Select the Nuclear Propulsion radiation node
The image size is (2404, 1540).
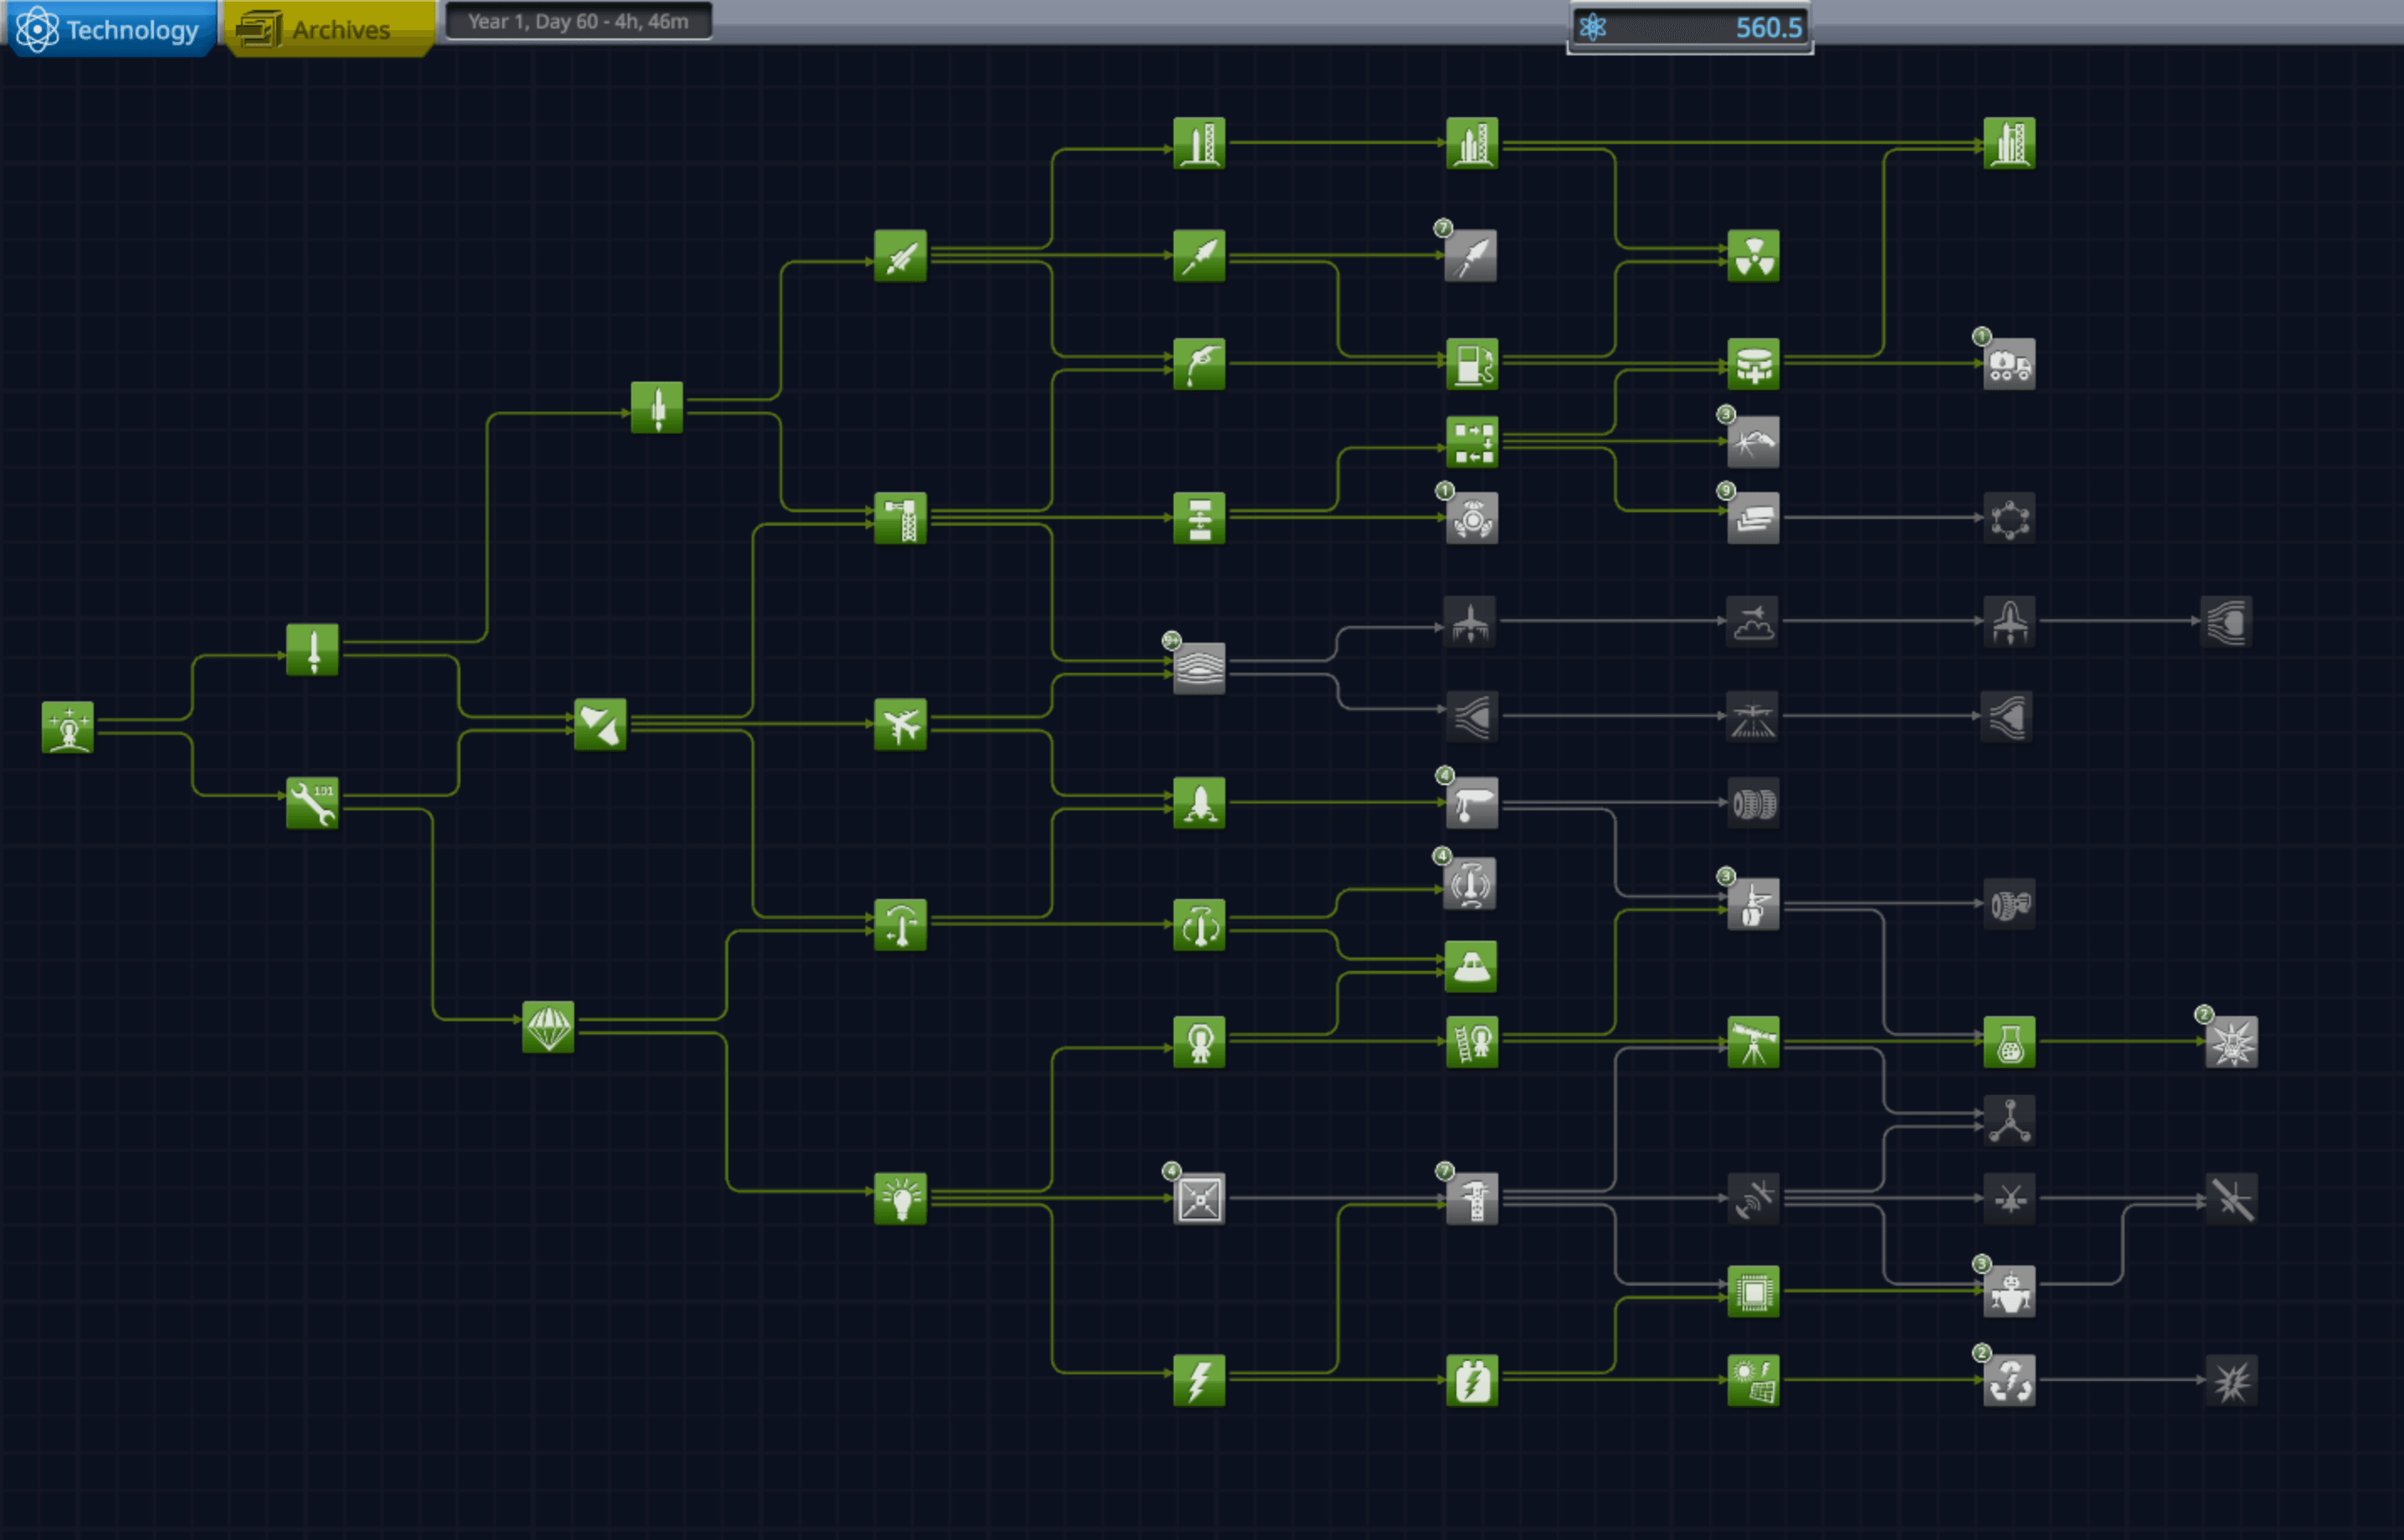1753,256
